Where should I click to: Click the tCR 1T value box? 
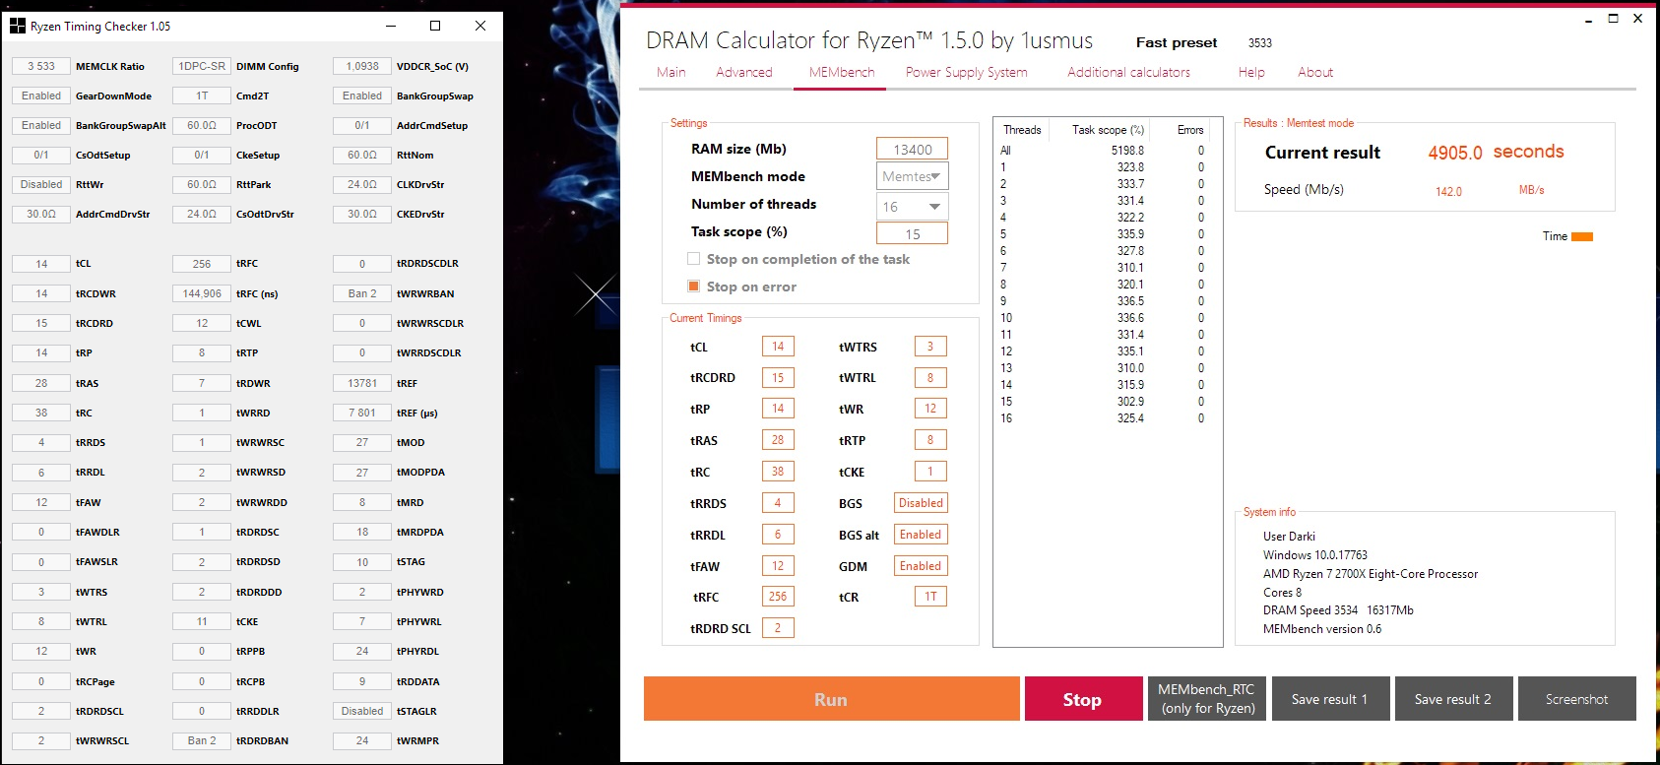[x=930, y=597]
